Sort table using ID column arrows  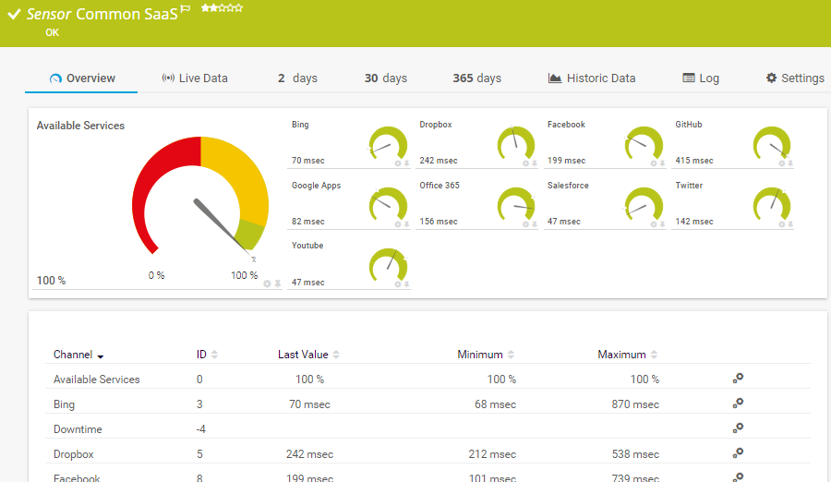pos(214,355)
